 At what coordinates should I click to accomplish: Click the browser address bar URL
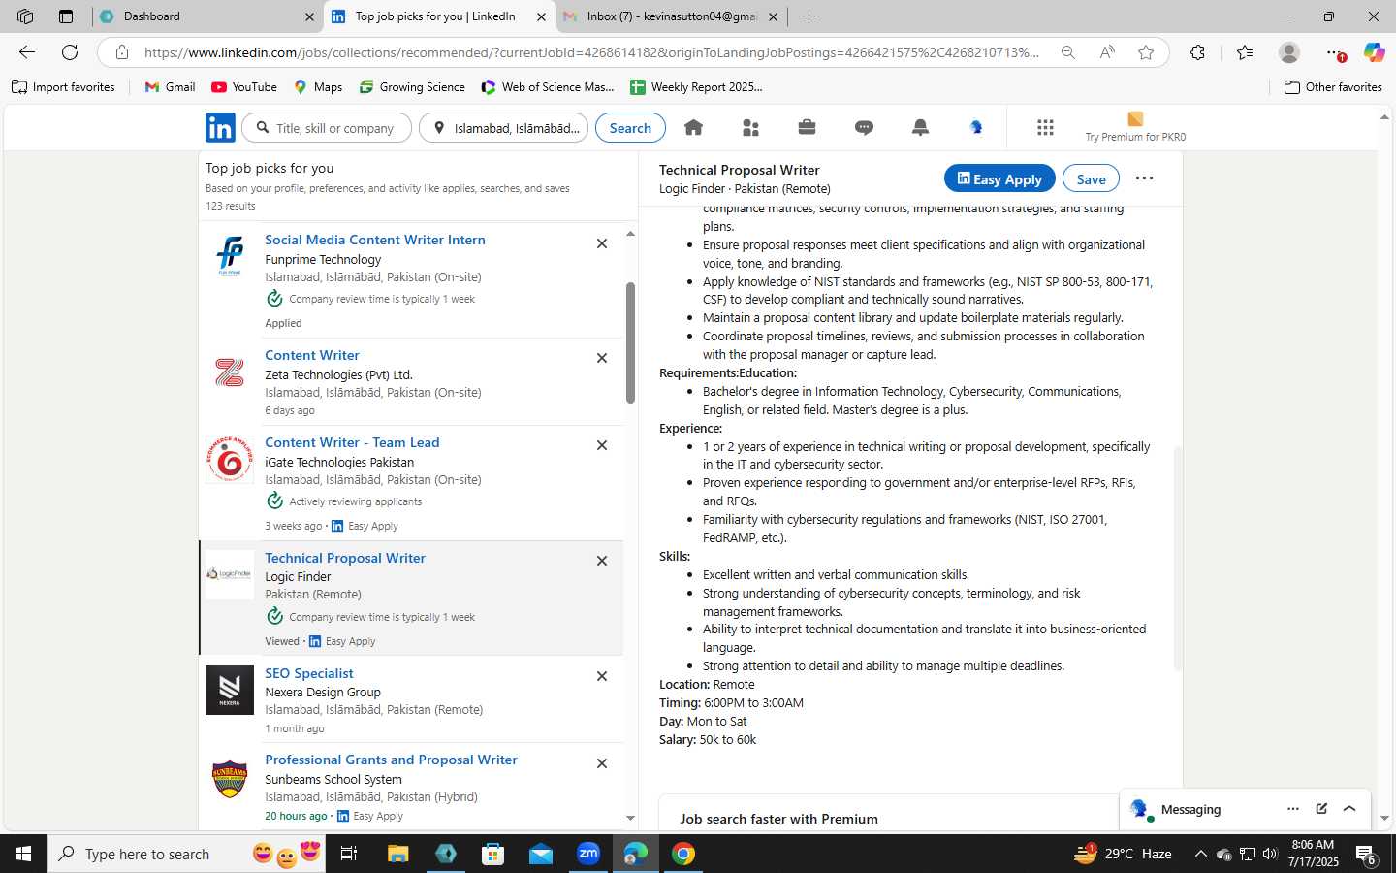tap(591, 52)
